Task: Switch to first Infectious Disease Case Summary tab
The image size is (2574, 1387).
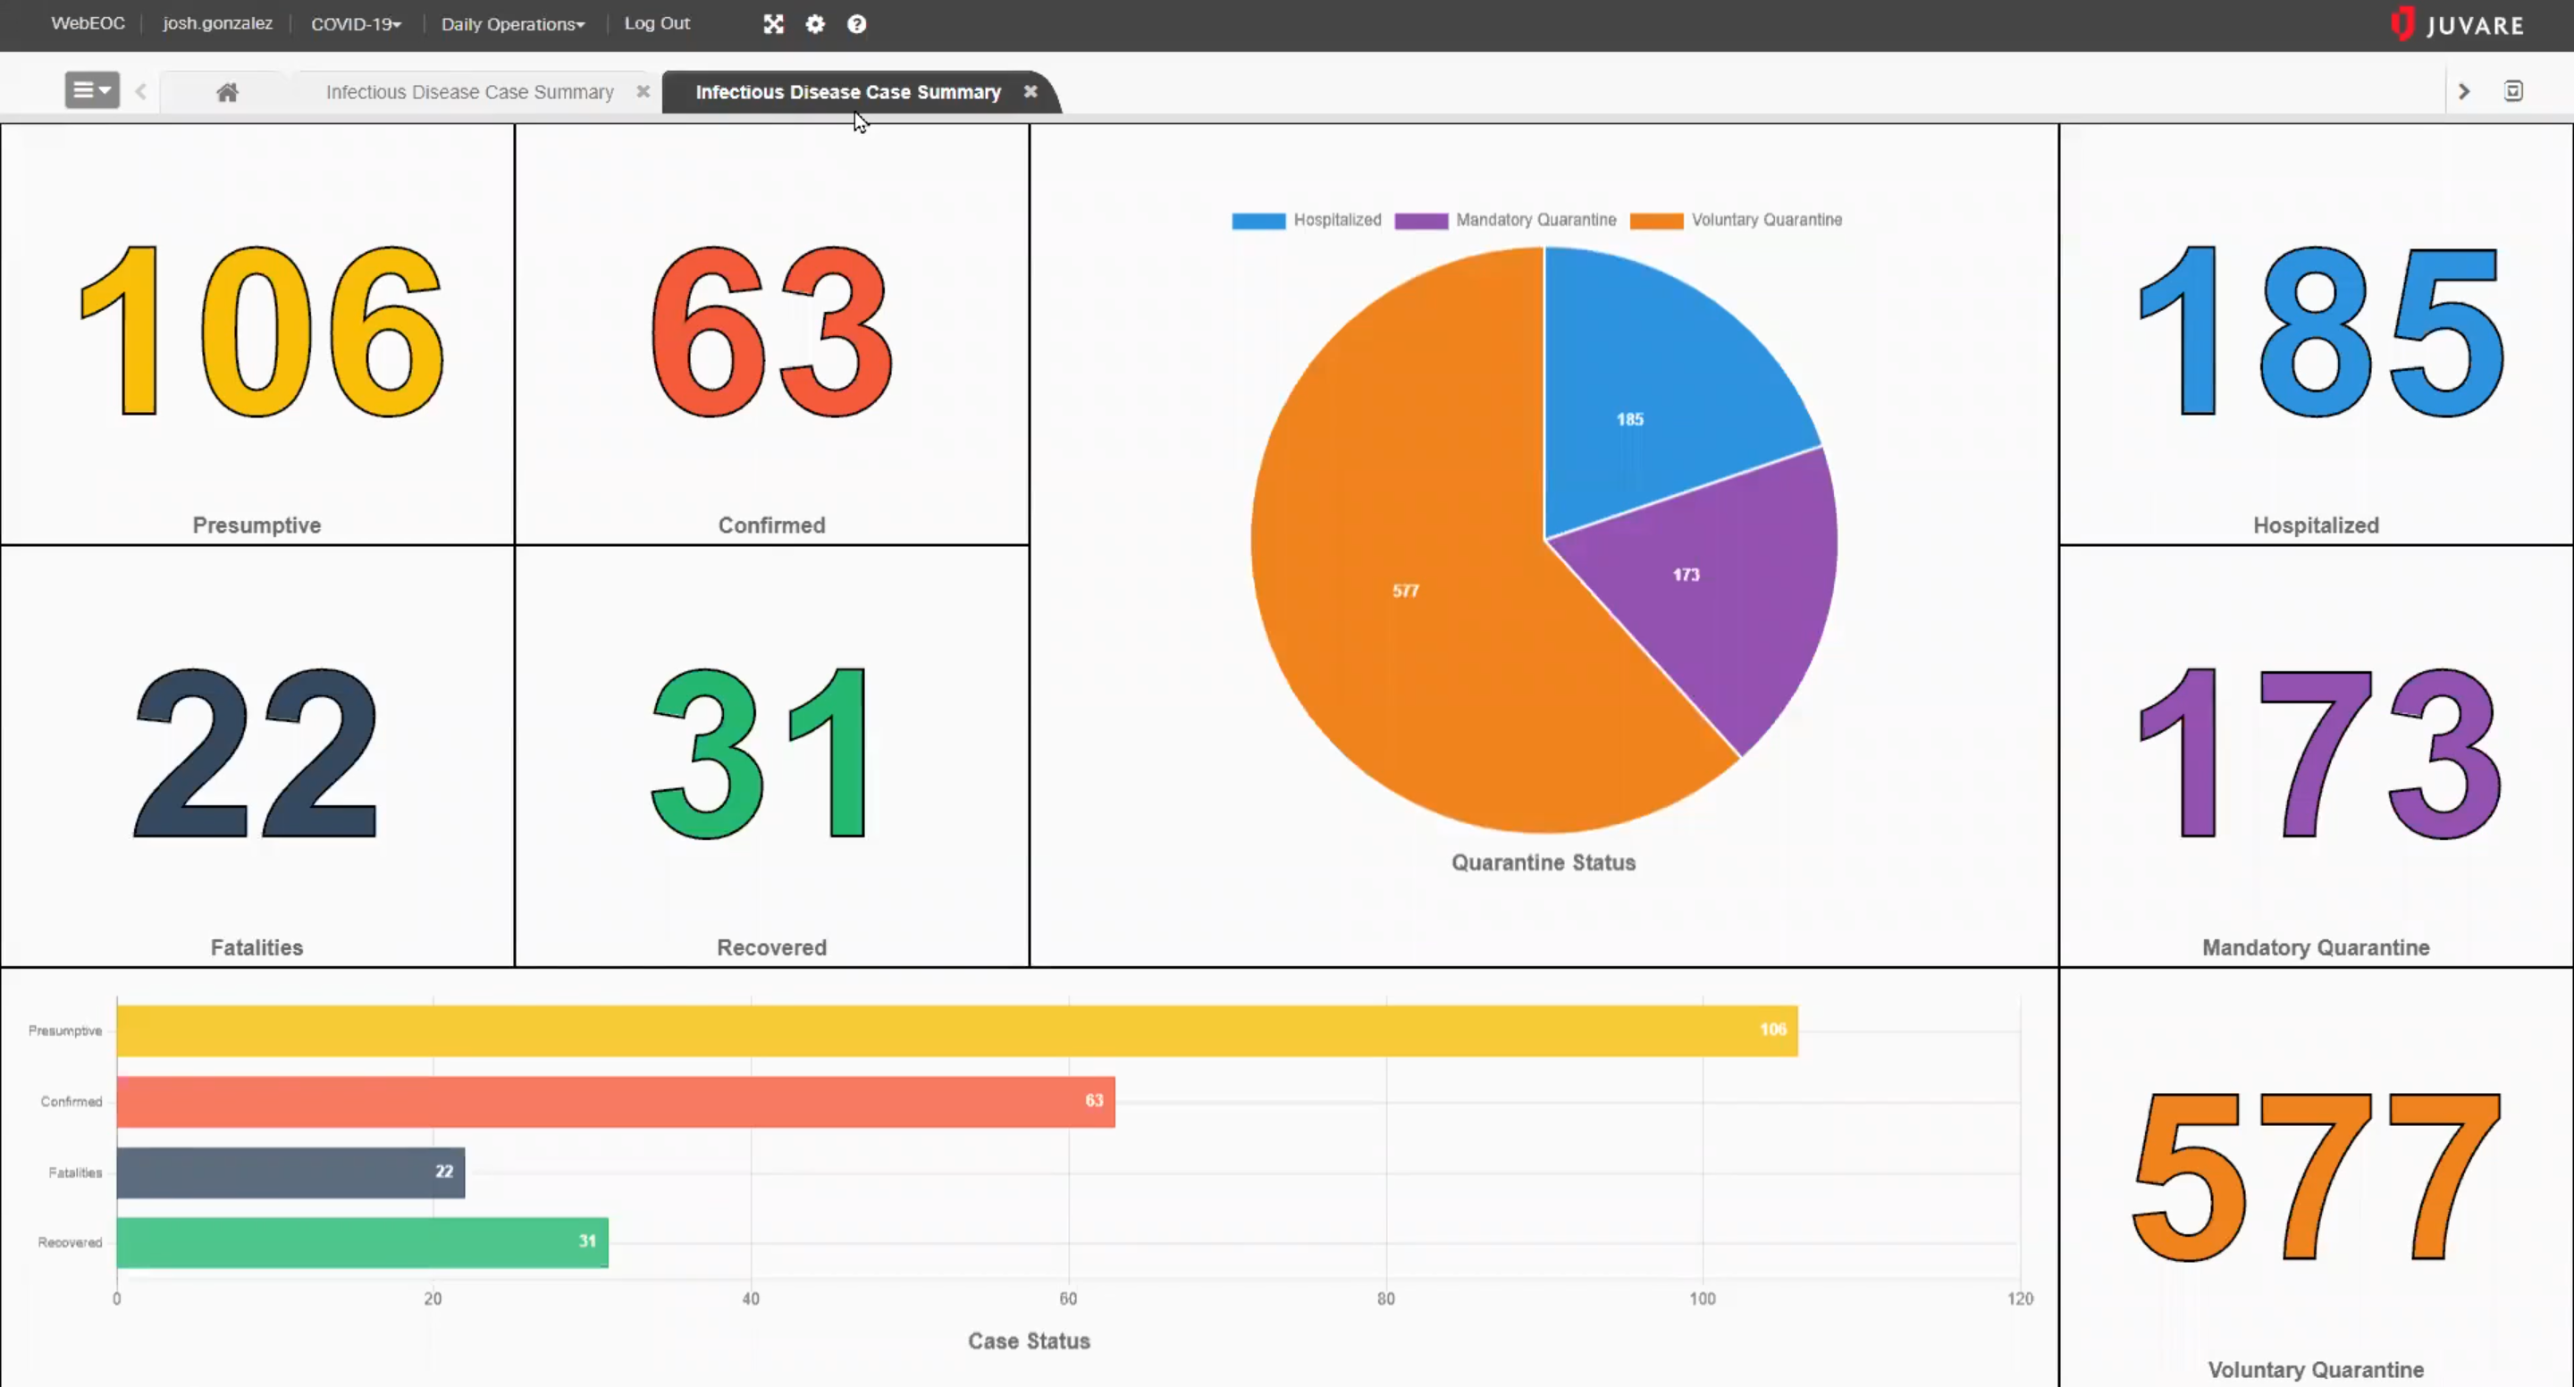Action: tap(470, 92)
